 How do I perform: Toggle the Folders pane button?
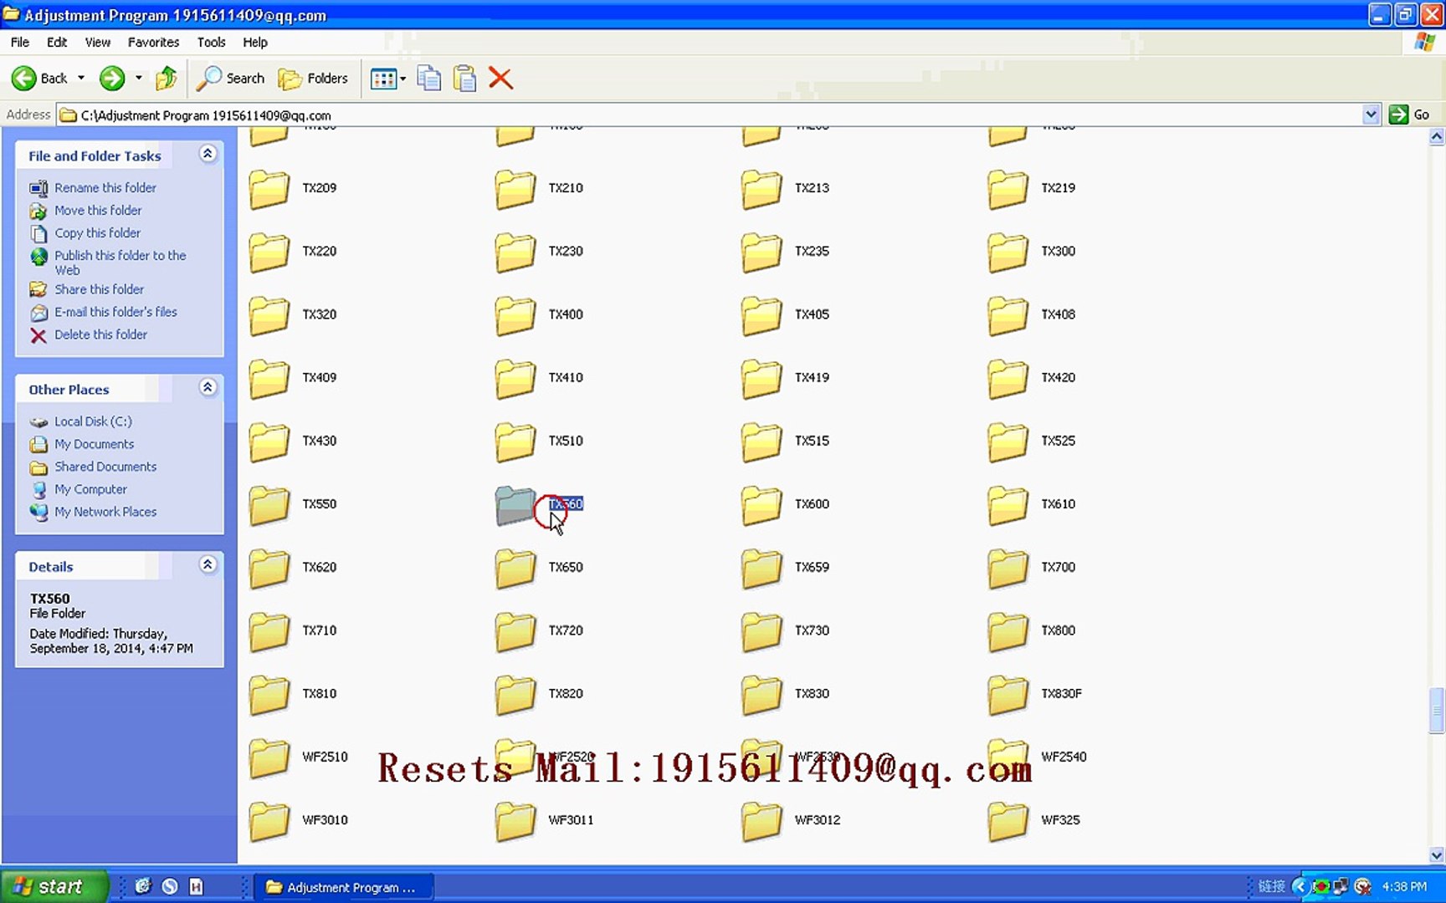pos(314,79)
